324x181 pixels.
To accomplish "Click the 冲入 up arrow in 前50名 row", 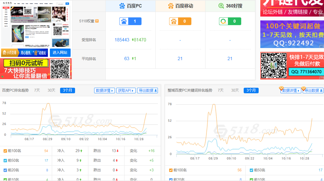I will pos(80,160).
